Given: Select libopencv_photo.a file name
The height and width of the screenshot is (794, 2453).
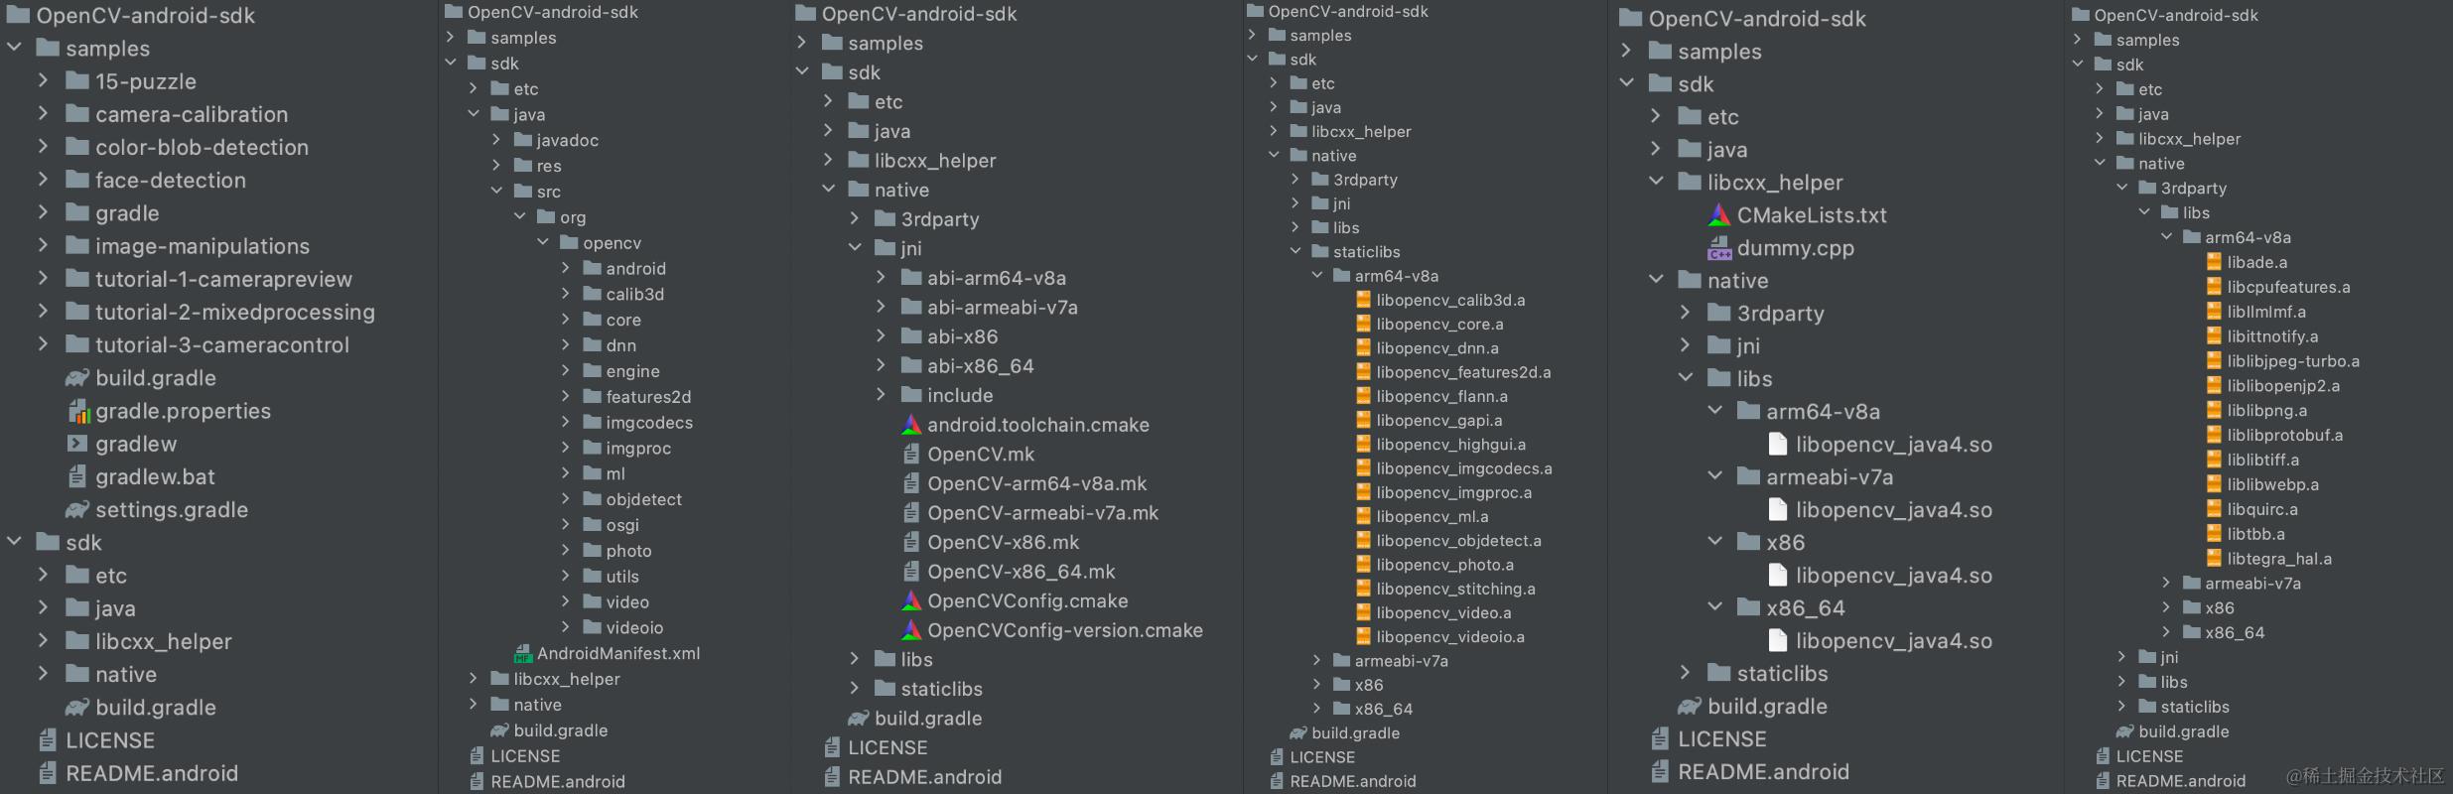Looking at the screenshot, I should tap(1445, 565).
